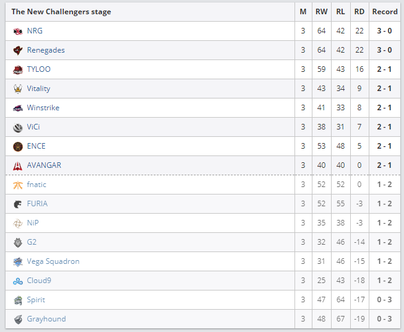Click the FURIA panther logo icon
404x332 pixels.
tap(18, 204)
